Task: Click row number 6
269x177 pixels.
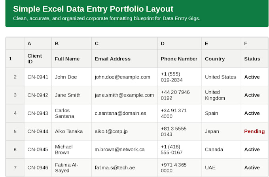Action: tap(15, 149)
